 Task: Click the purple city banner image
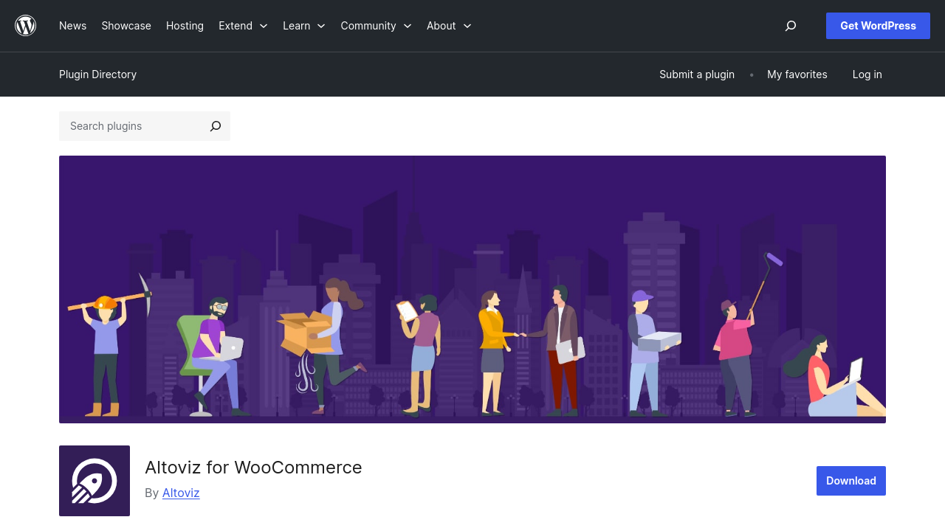coord(472,289)
